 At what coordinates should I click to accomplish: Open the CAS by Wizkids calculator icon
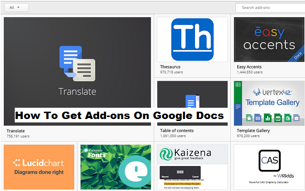(270, 161)
